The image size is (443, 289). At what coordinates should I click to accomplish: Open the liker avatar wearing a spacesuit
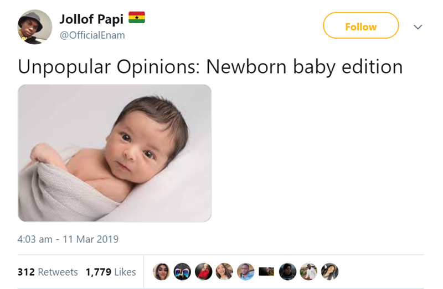[x=287, y=271]
